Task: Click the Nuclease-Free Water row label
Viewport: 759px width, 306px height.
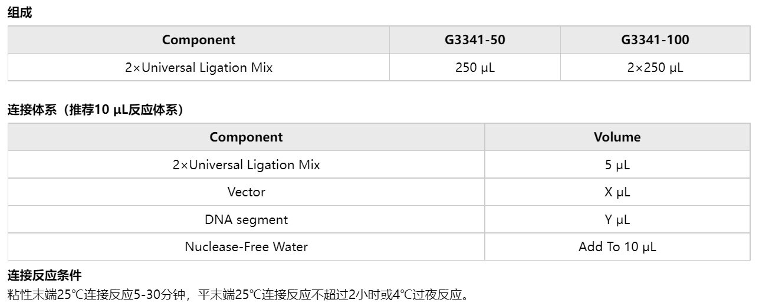Action: tap(246, 246)
